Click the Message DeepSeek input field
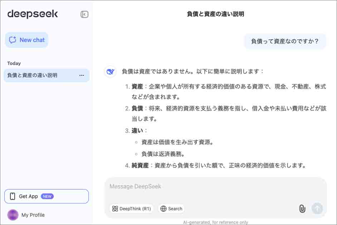 [x=215, y=187]
